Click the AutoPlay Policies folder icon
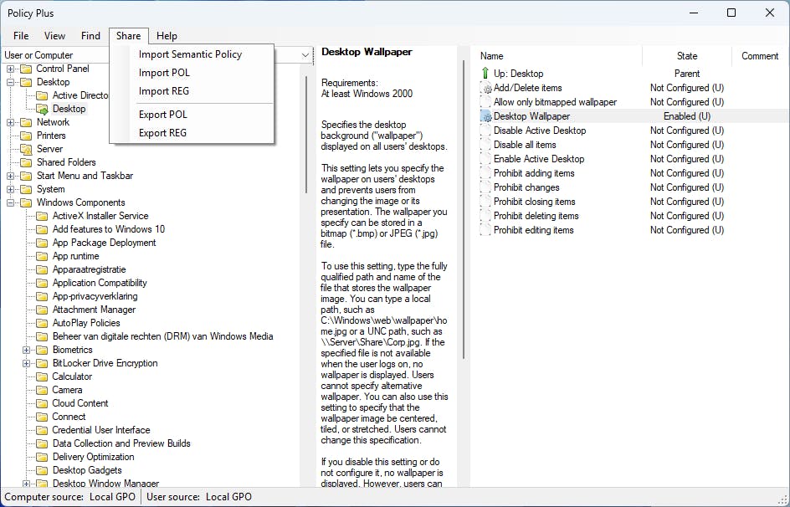The image size is (790, 507). (x=43, y=323)
